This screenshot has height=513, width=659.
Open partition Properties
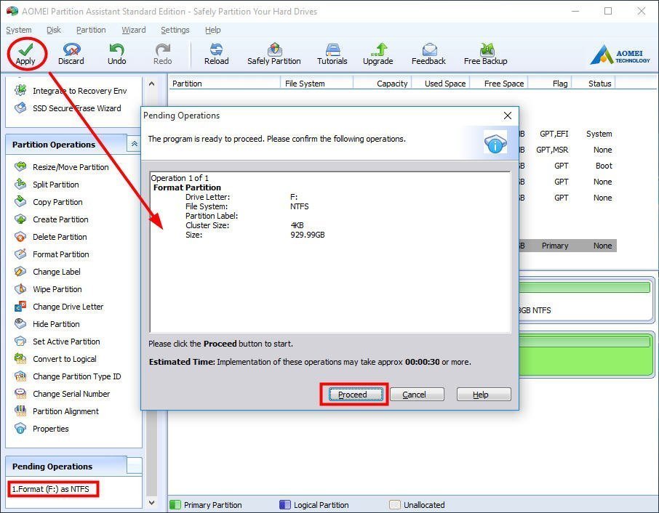[41, 429]
